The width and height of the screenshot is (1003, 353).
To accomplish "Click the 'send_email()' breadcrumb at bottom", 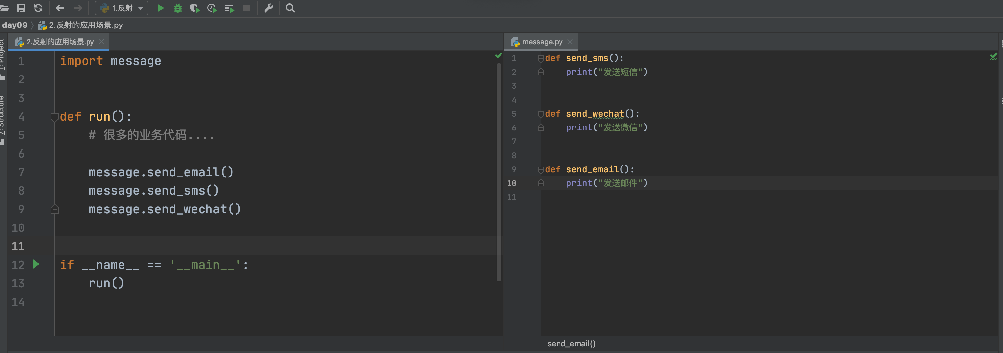I will click(571, 344).
